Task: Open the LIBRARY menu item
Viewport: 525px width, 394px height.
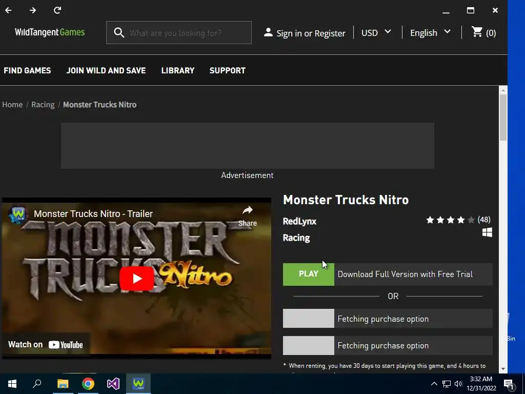Action: pyautogui.click(x=178, y=70)
